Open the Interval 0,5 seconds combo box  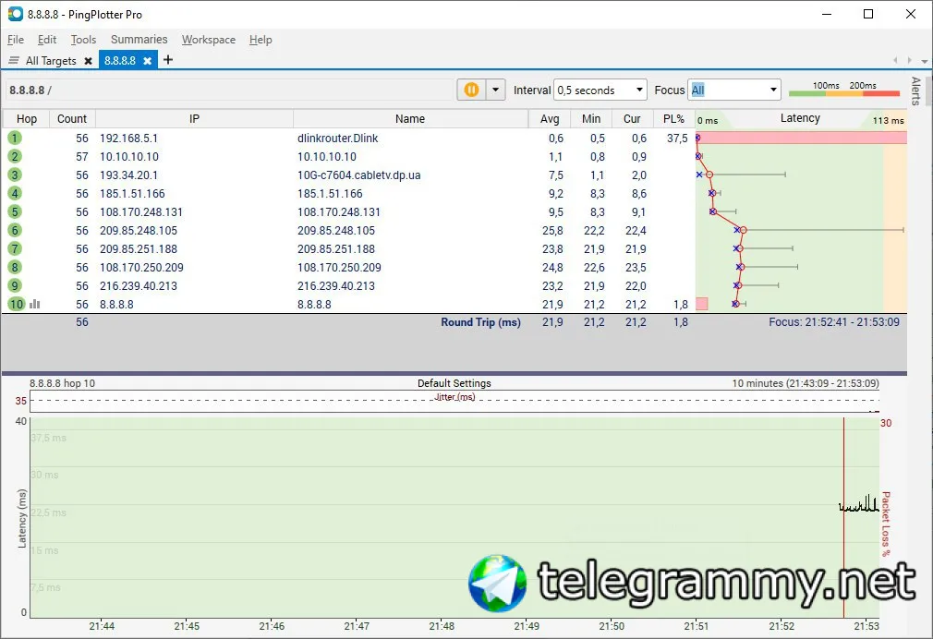click(x=600, y=90)
